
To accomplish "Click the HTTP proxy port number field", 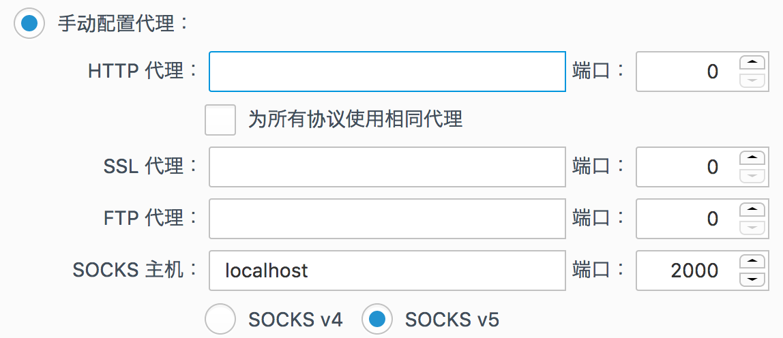I will click(686, 72).
